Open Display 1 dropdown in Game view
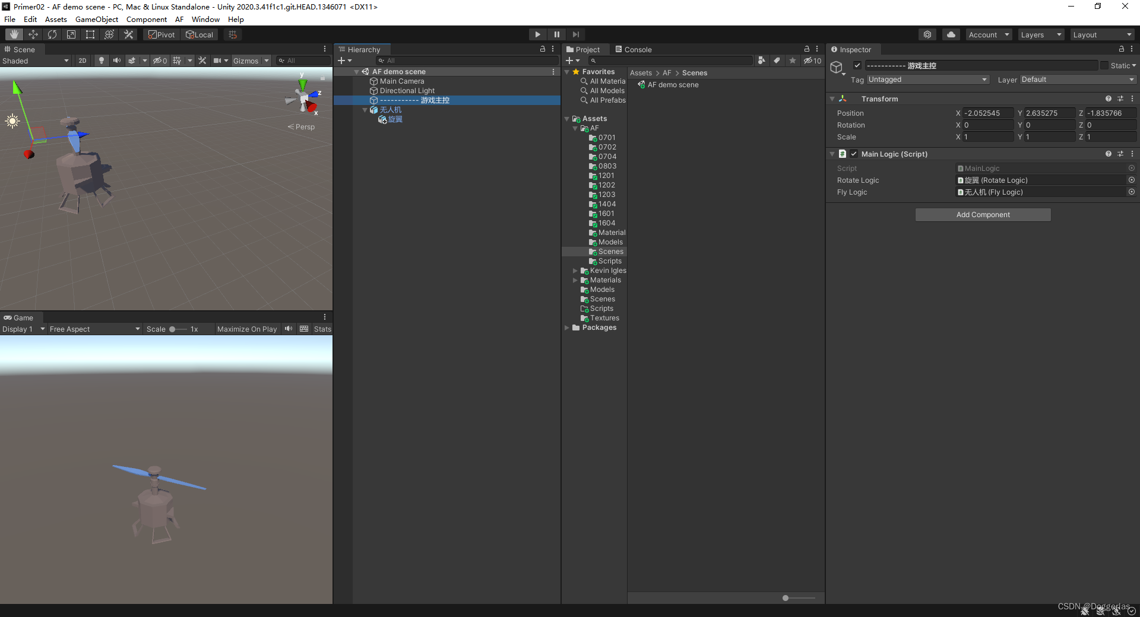The image size is (1140, 617). coord(24,329)
